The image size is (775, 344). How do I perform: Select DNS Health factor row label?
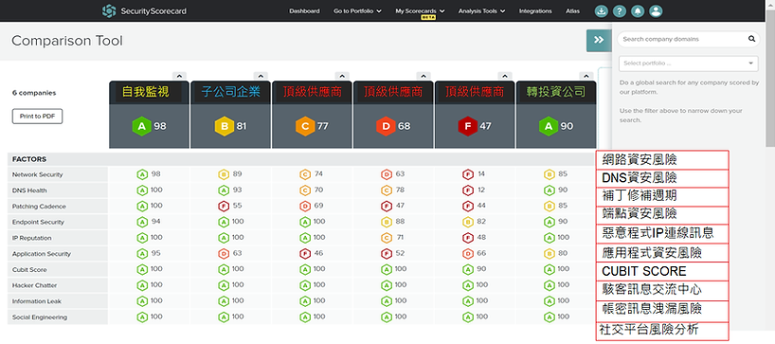coord(29,190)
